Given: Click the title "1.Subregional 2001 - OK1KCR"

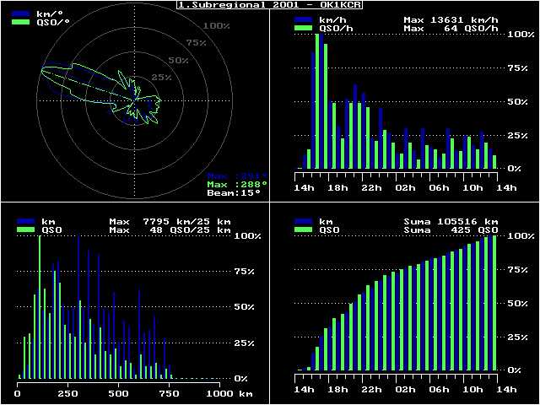Looking at the screenshot, I should click(270, 5).
